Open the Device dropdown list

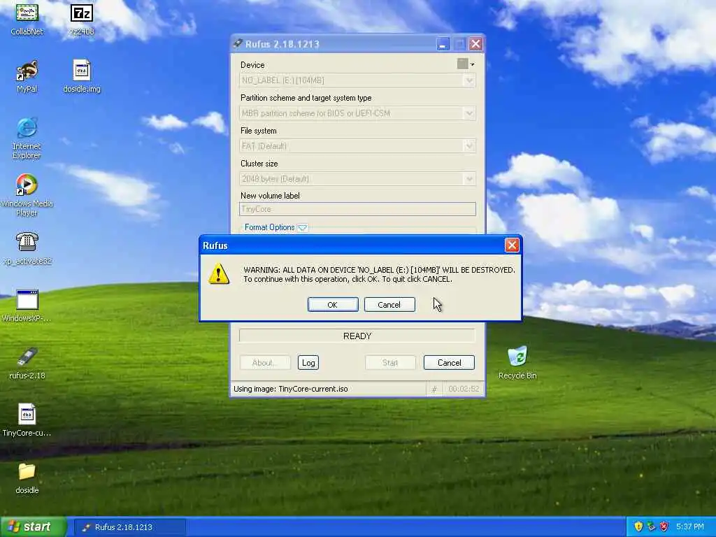(357, 80)
